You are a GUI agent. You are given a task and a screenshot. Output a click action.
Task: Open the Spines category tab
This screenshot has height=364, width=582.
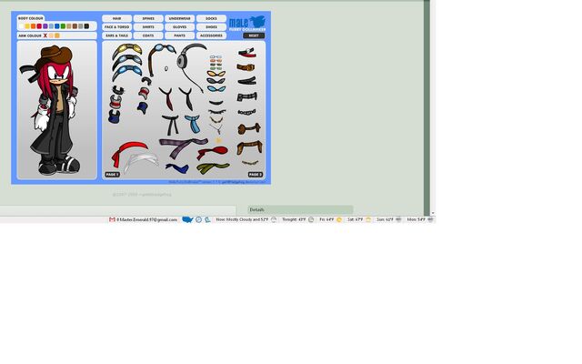148,18
